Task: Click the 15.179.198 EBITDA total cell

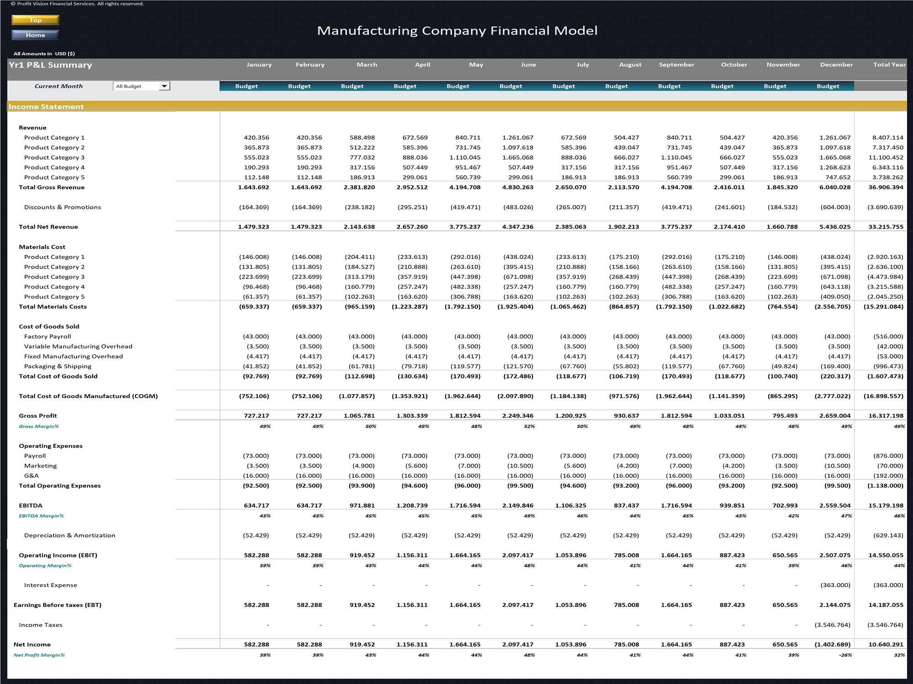Action: 886,505
